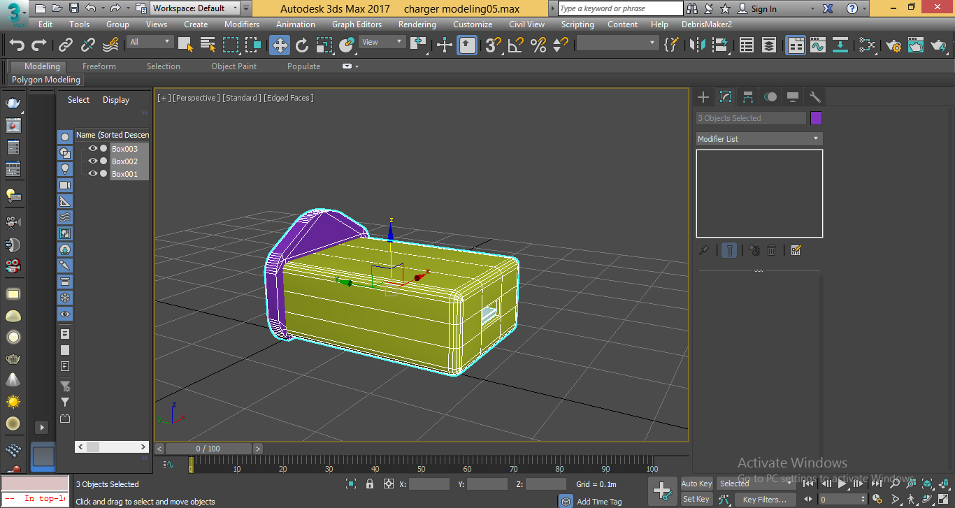
Task: Activate Select and Link tool
Action: (x=66, y=45)
